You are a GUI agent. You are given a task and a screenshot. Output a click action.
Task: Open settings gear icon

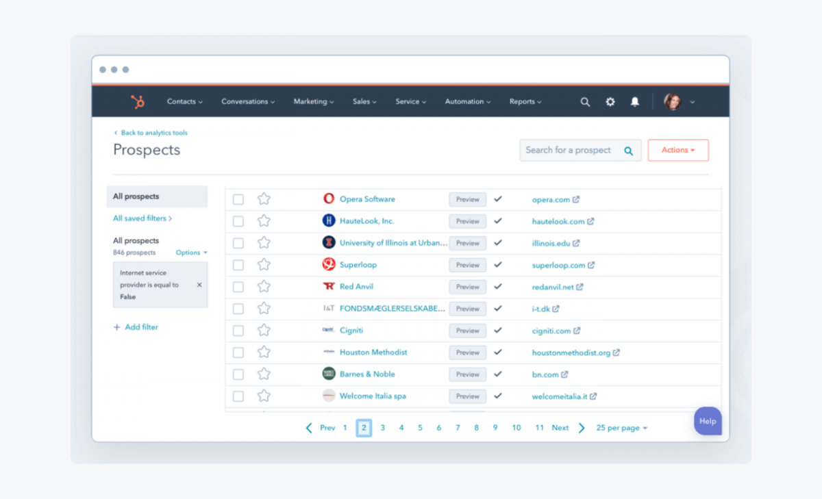[x=610, y=101]
